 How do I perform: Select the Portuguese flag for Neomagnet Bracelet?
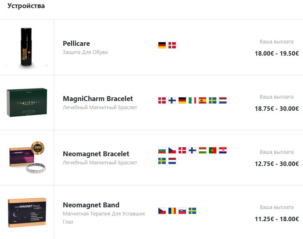[213, 151]
